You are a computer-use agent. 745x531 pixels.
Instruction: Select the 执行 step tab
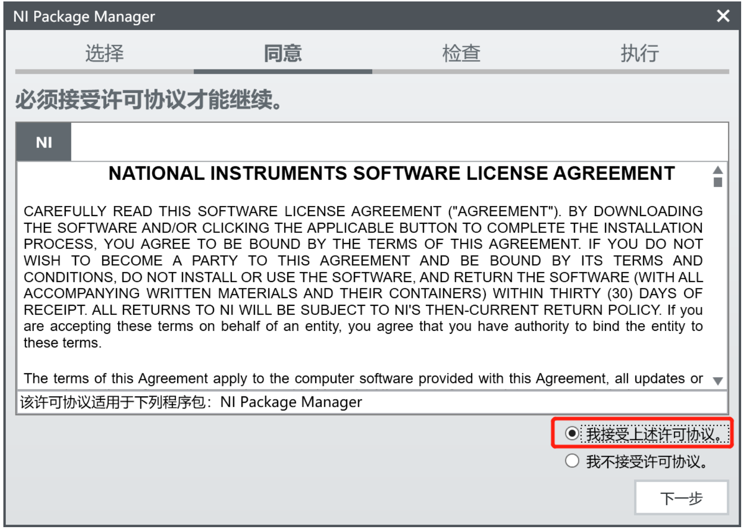tap(640, 54)
